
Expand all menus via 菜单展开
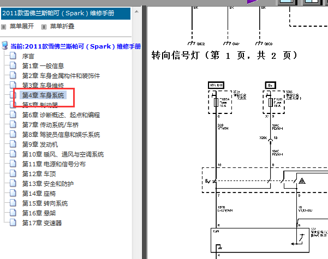pos(22,26)
